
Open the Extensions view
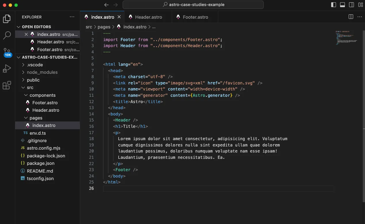[7, 85]
